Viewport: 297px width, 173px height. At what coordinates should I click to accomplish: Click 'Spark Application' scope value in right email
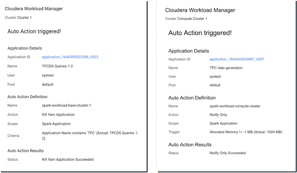(x=223, y=123)
